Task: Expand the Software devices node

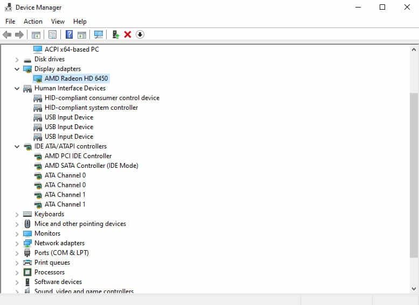Action: click(x=17, y=282)
